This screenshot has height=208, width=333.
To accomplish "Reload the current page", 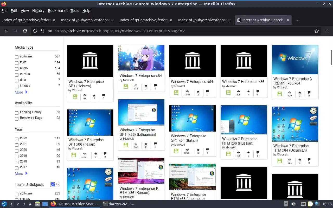I will tap(25, 31).
